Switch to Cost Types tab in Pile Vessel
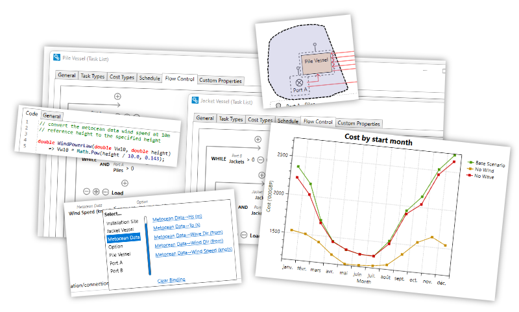The width and height of the screenshot is (519, 312). pyautogui.click(x=121, y=77)
